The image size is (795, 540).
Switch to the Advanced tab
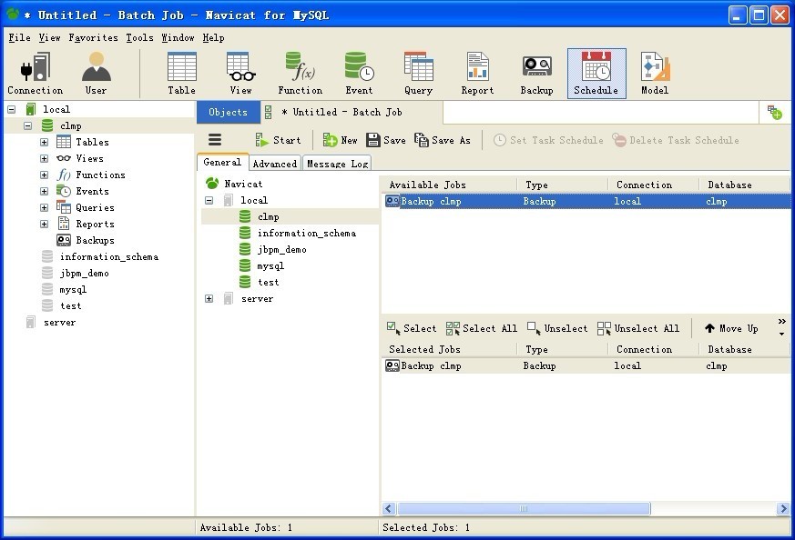(x=275, y=164)
